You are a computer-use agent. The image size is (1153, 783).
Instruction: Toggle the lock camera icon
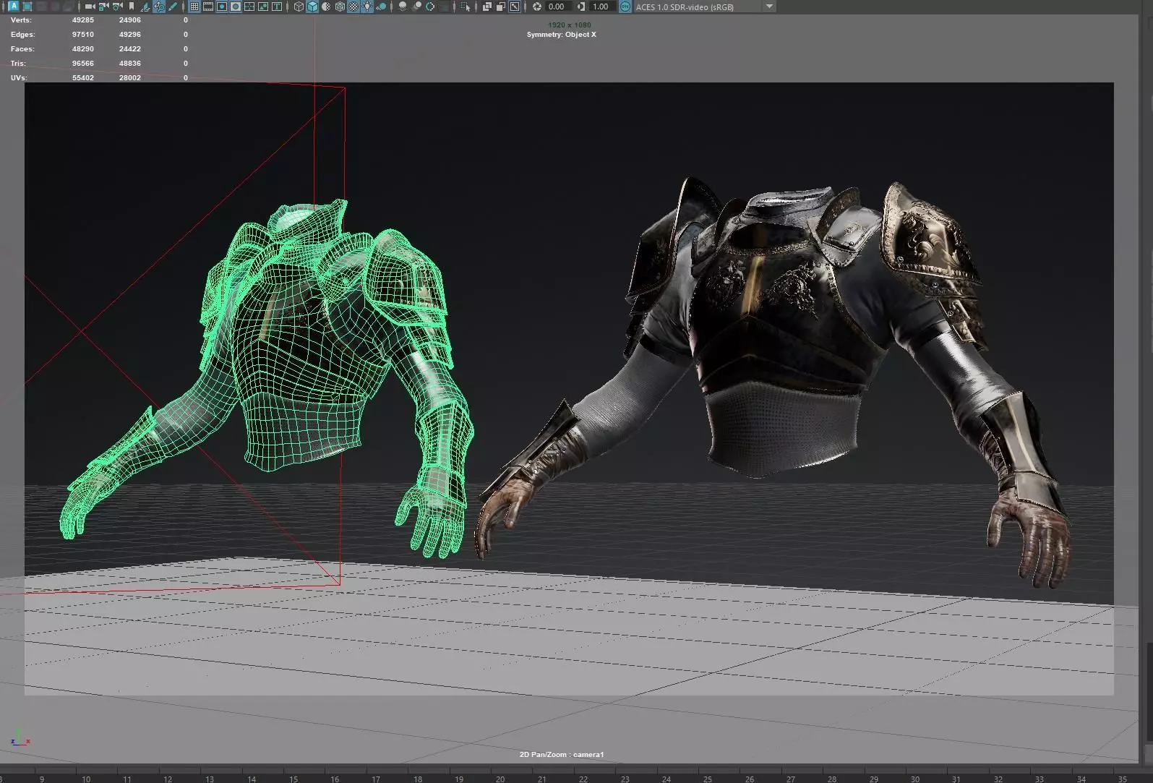click(104, 7)
